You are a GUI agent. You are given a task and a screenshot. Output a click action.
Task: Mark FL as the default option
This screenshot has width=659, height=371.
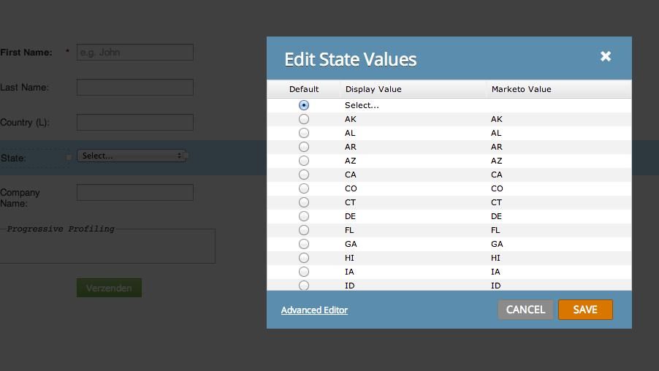coord(304,230)
